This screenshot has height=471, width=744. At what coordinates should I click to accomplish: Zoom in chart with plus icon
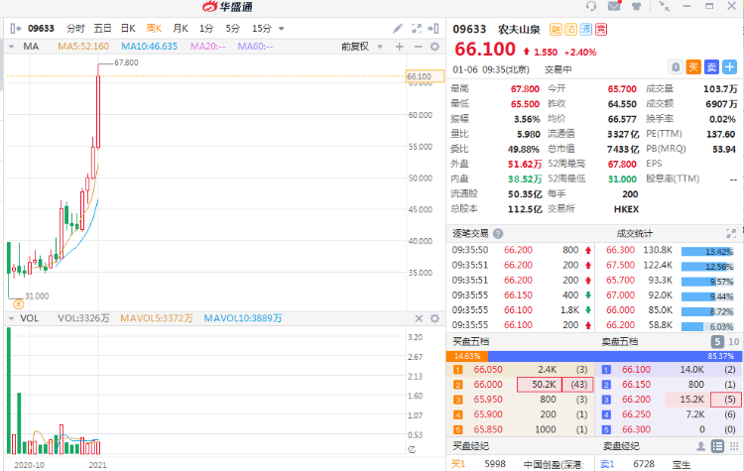click(x=399, y=46)
